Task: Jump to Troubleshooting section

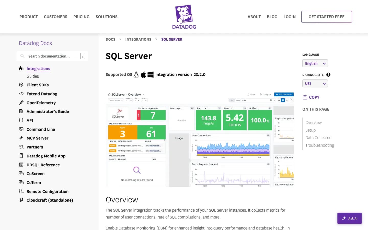Action: (320, 145)
